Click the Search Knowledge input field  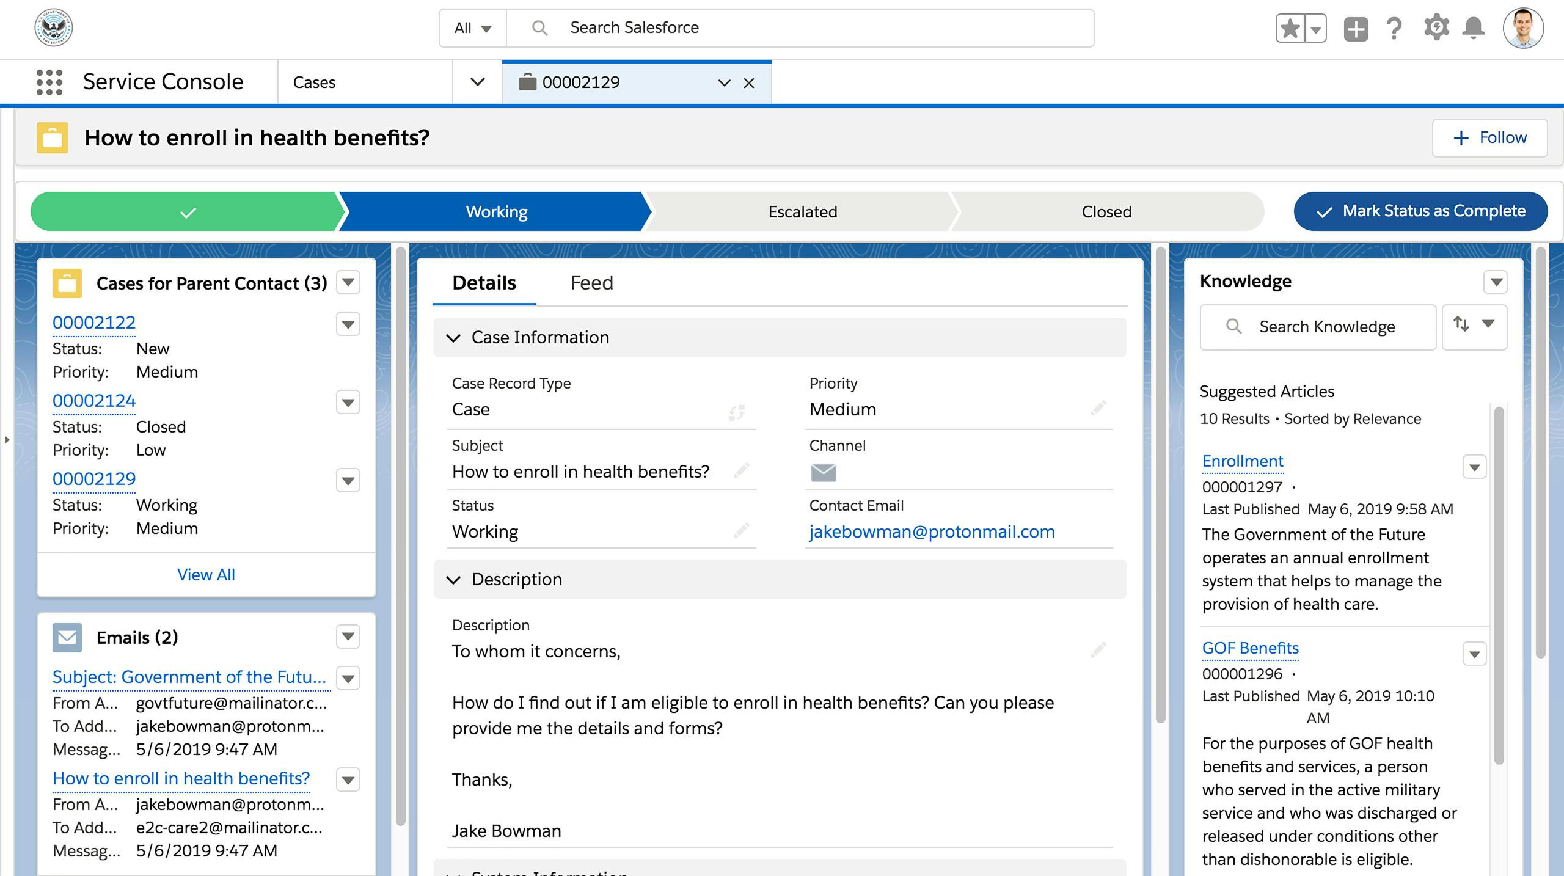(1318, 327)
